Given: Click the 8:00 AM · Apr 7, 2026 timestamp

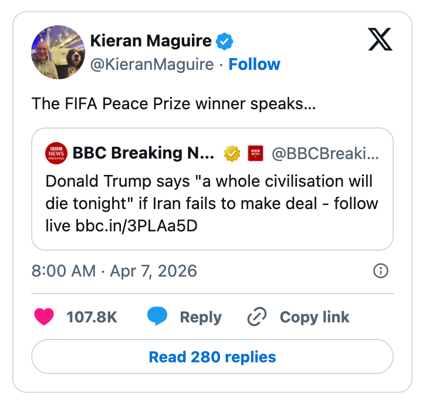Looking at the screenshot, I should [x=114, y=271].
